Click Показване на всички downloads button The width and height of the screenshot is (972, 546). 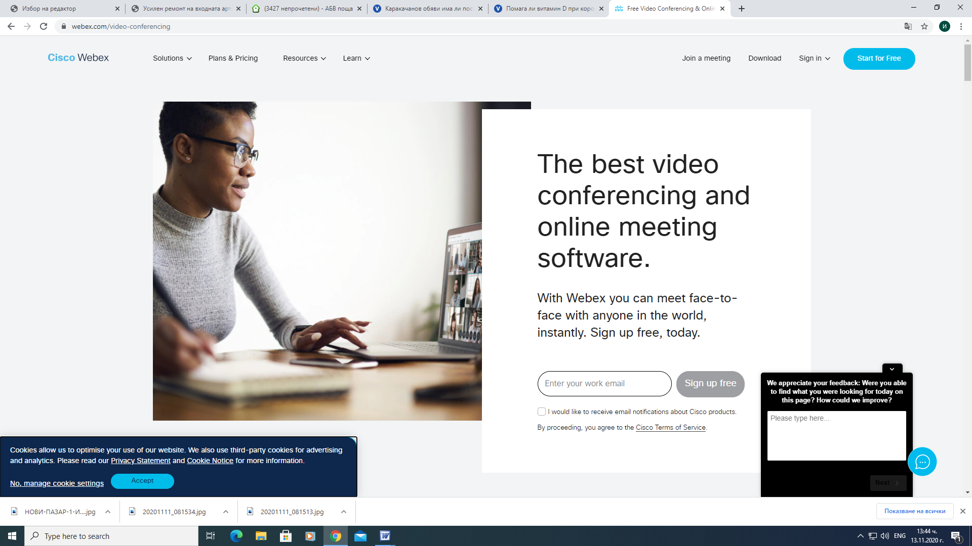click(x=915, y=511)
